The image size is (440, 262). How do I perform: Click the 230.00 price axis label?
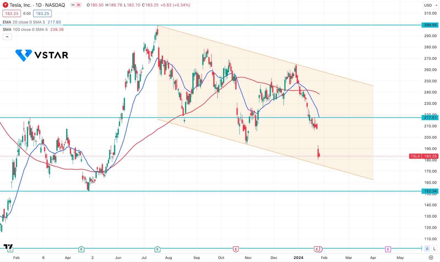[430, 103]
